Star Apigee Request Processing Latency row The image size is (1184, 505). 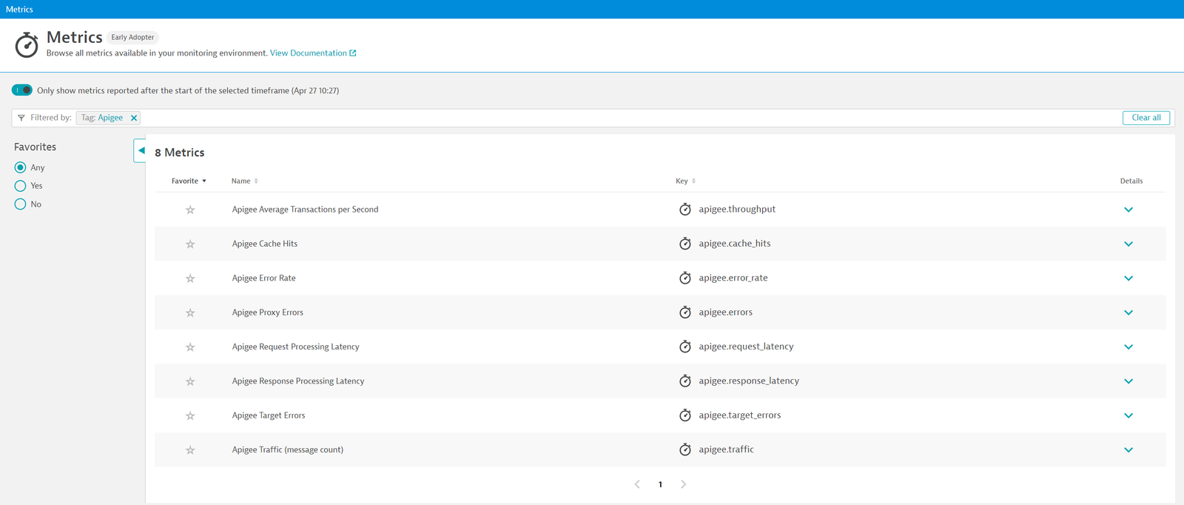pyautogui.click(x=190, y=347)
